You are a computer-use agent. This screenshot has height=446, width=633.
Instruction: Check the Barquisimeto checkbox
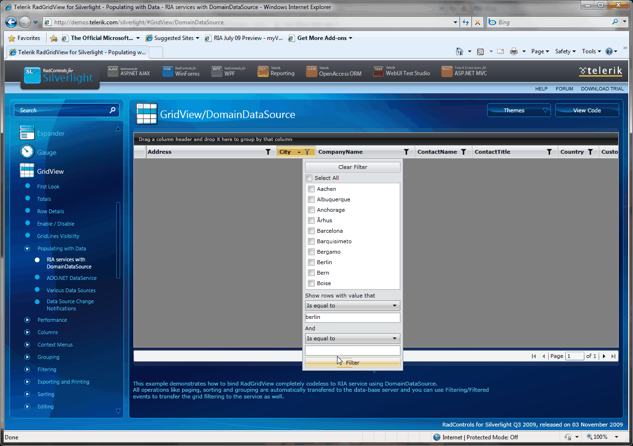pos(311,241)
